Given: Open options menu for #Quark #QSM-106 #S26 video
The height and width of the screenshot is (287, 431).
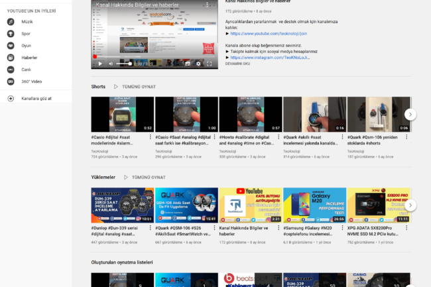Looking at the screenshot, I should 214,228.
